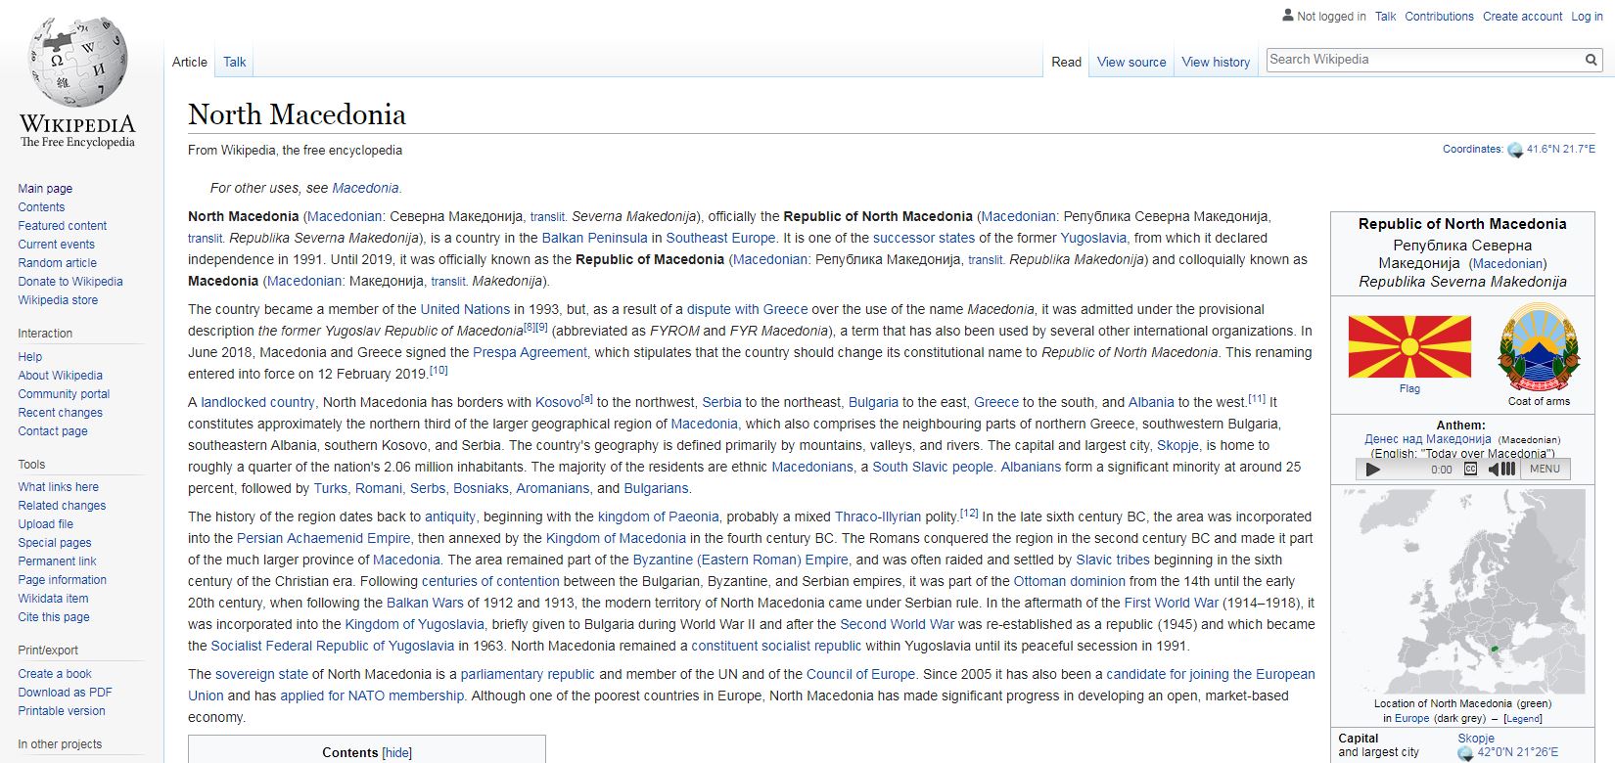Click the Create account link
This screenshot has width=1615, height=763.
coord(1522,17)
